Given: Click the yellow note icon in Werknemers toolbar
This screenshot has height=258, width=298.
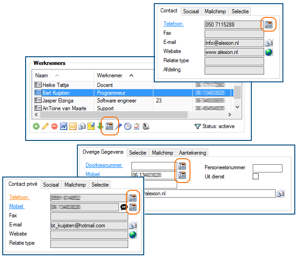Looking at the screenshot, I should (91, 126).
